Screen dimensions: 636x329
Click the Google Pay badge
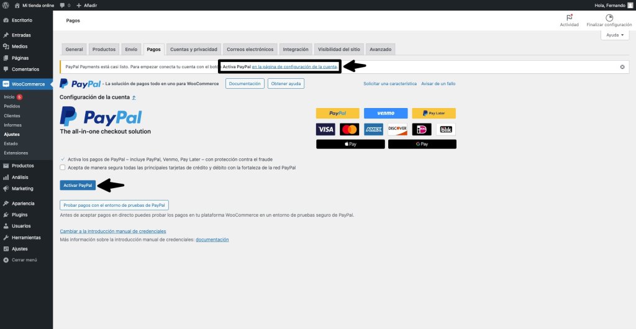(422, 144)
